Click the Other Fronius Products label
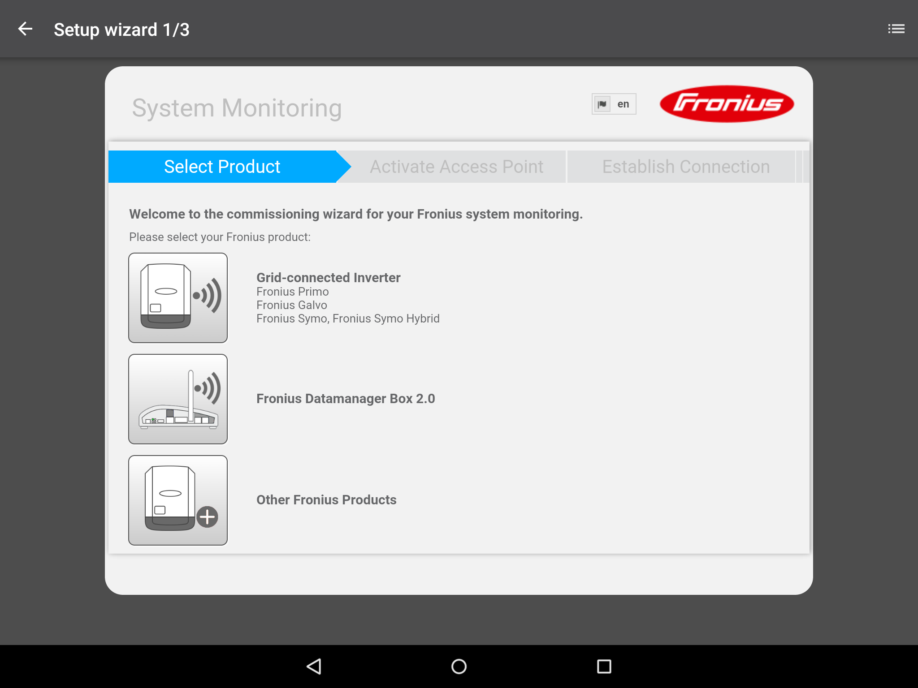This screenshot has height=688, width=918. [326, 500]
